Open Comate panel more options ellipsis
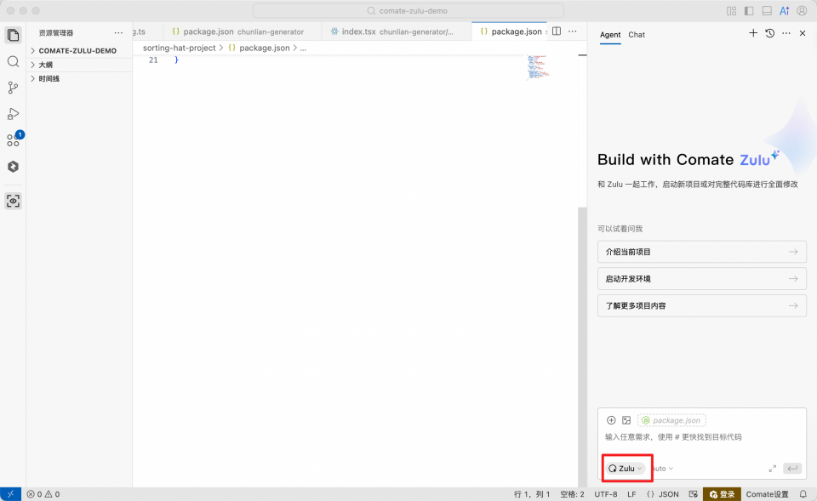Screen dimensions: 817x501 tap(786, 33)
